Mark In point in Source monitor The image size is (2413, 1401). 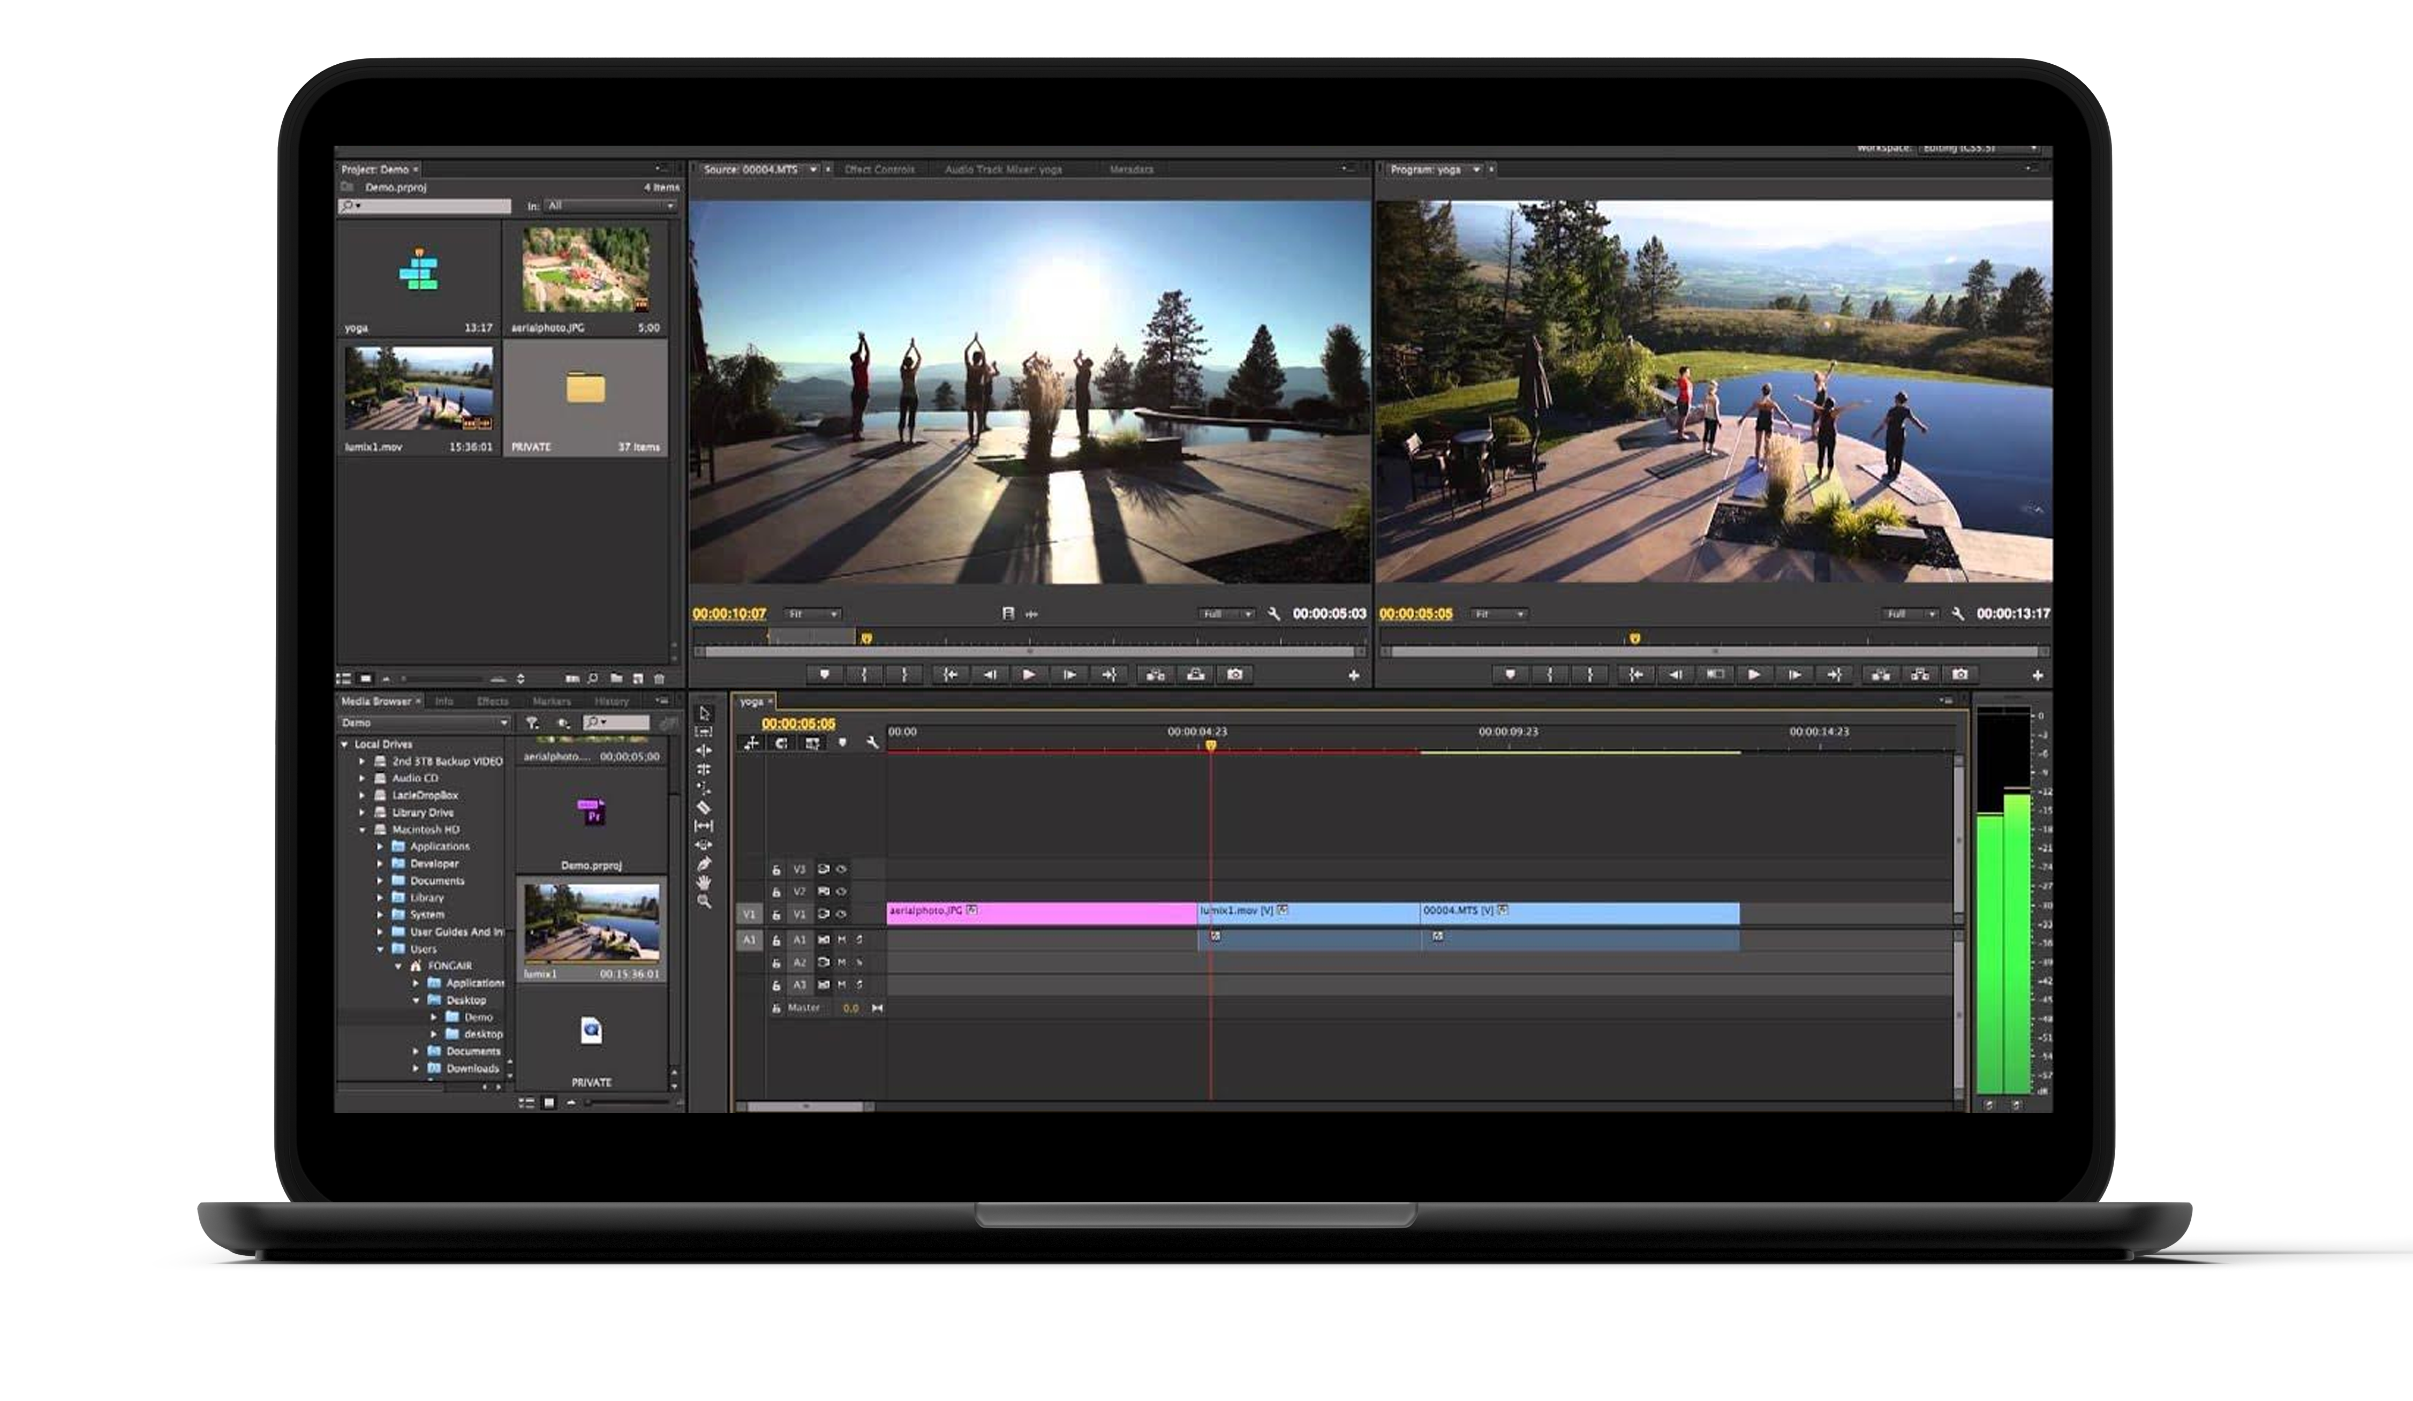864,675
